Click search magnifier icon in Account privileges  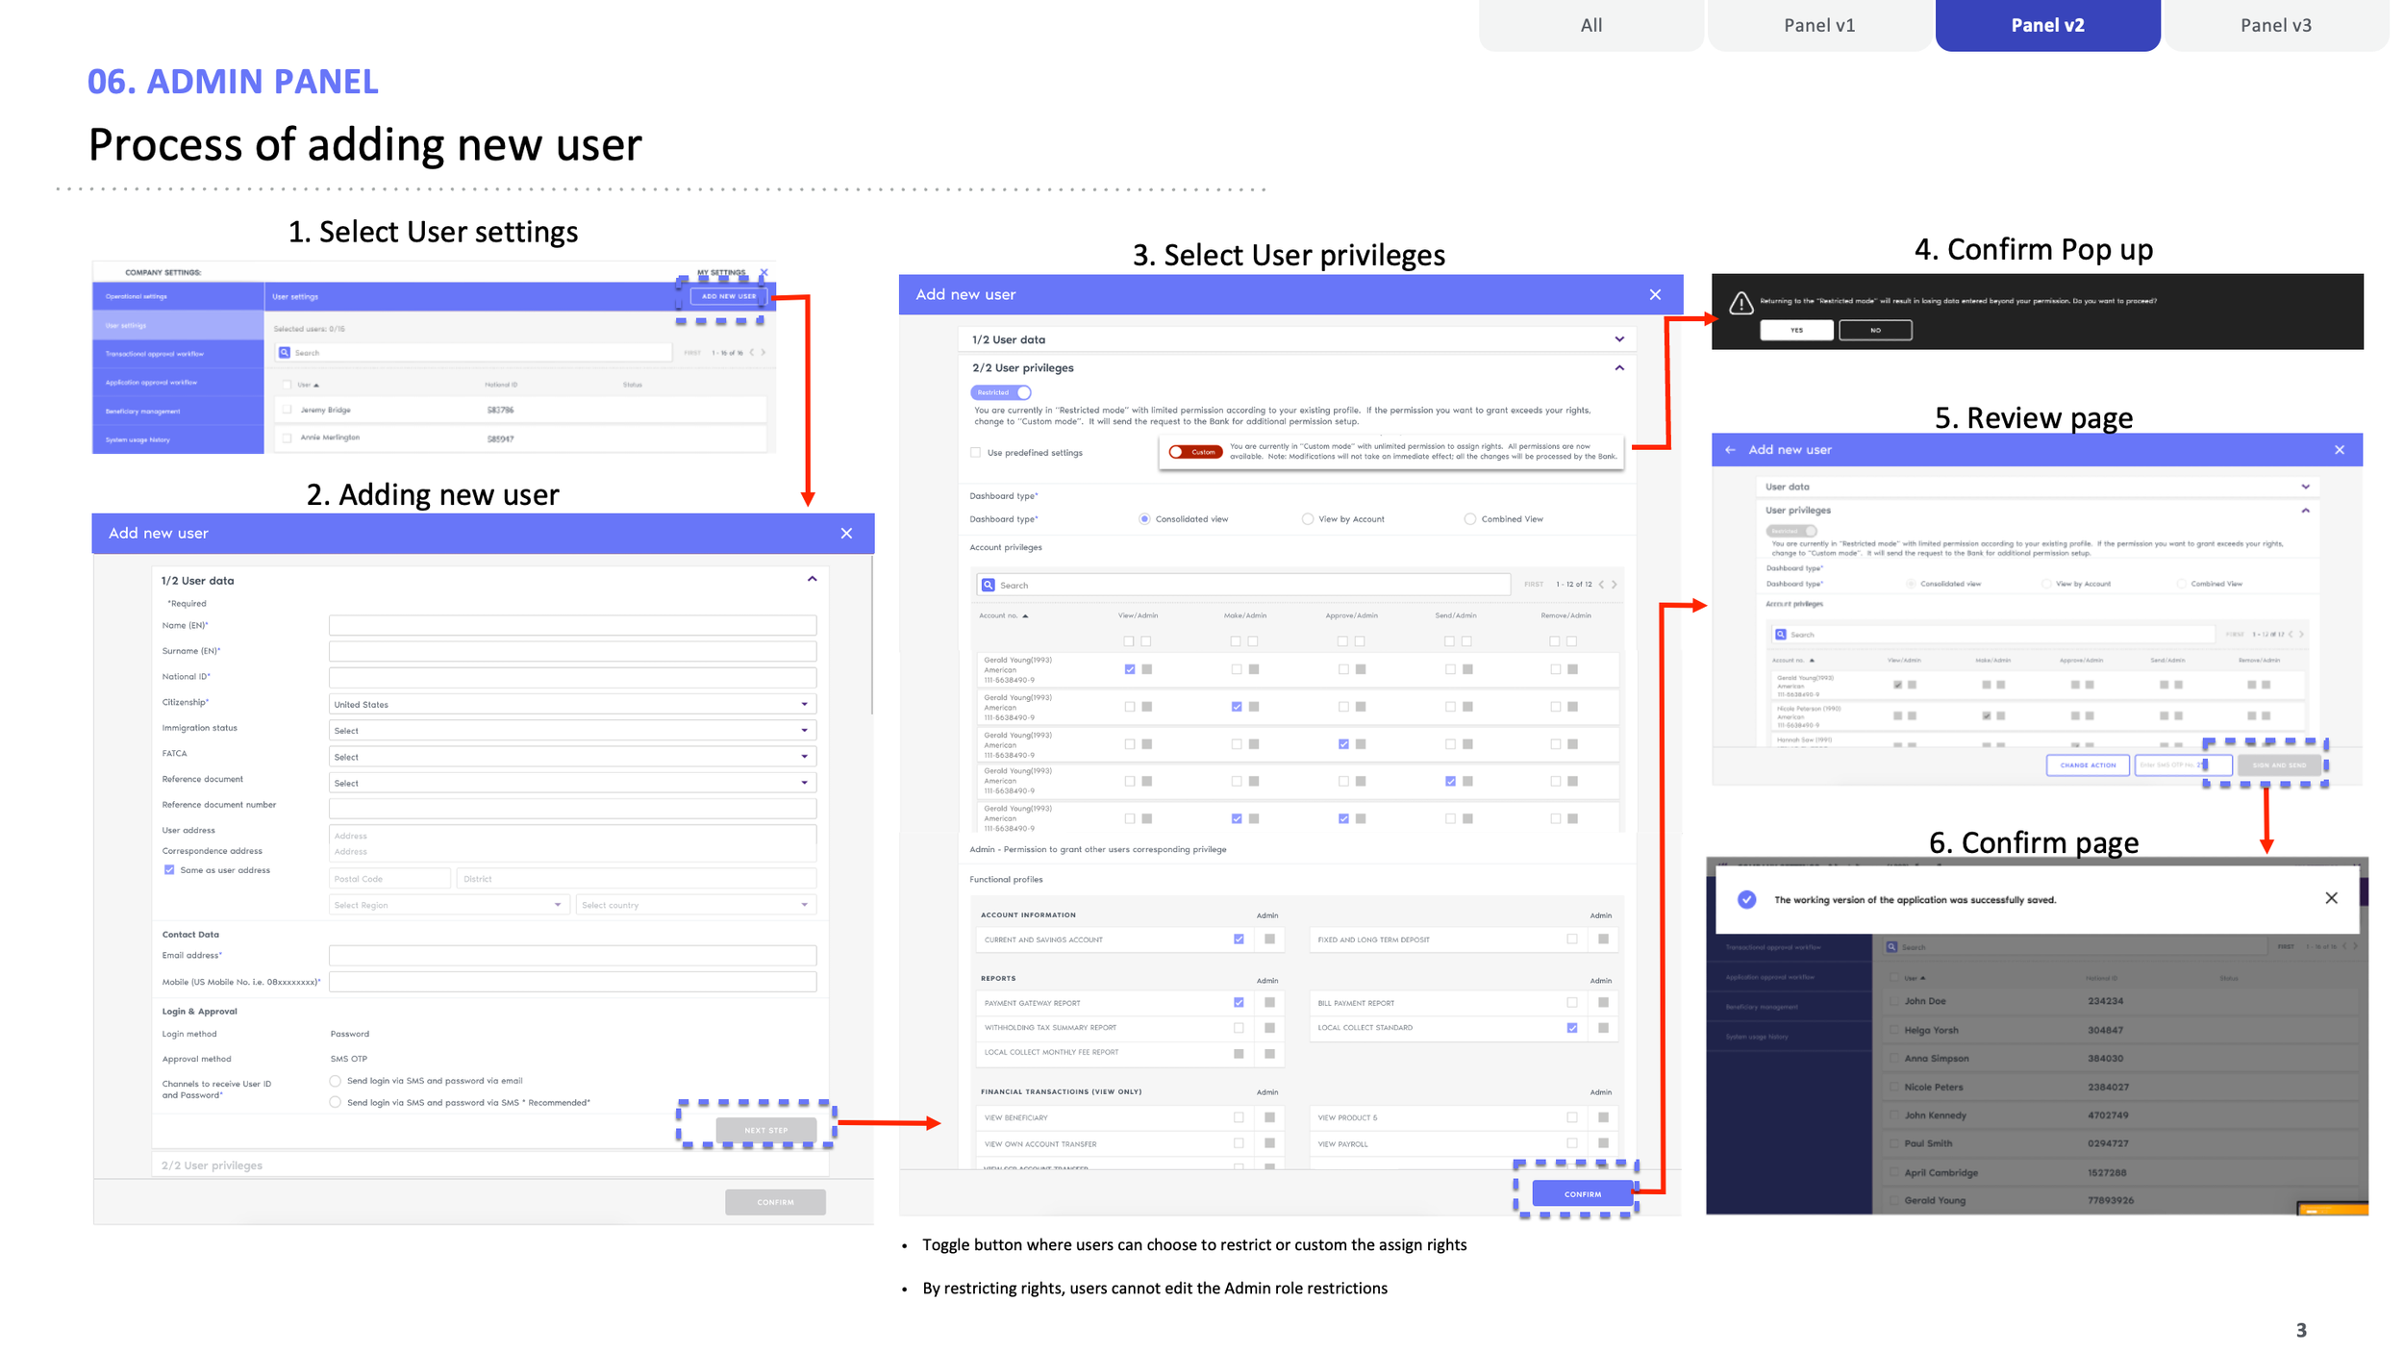click(x=988, y=585)
